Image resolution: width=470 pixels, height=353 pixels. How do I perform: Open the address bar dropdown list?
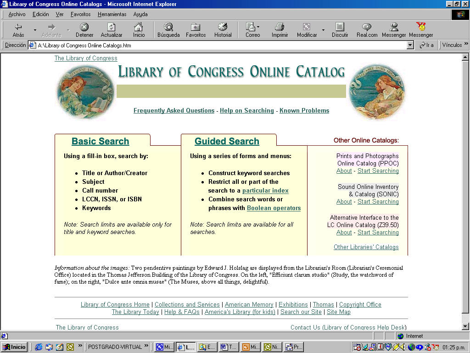click(x=410, y=46)
